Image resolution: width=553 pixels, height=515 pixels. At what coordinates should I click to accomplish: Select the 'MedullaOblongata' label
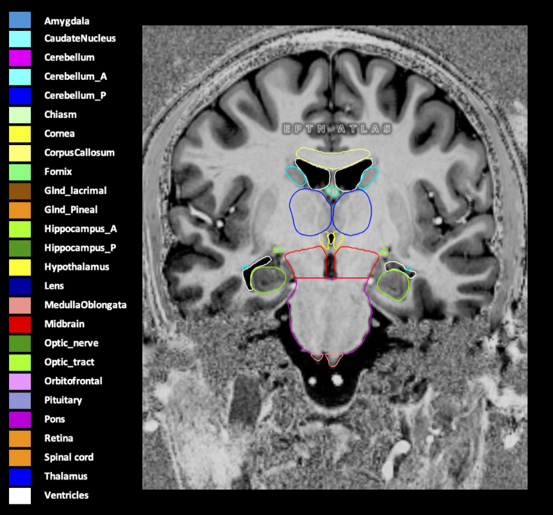click(x=85, y=305)
